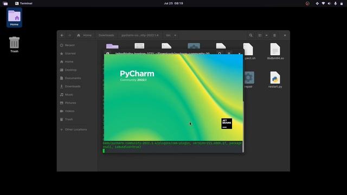Select the restart.py file
This screenshot has height=195, width=347.
(275, 80)
